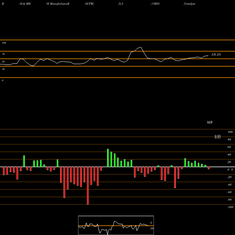Viewport: 235px width, 235px height.
Task: Click the Catalyst company name in header
Action: 189,4
